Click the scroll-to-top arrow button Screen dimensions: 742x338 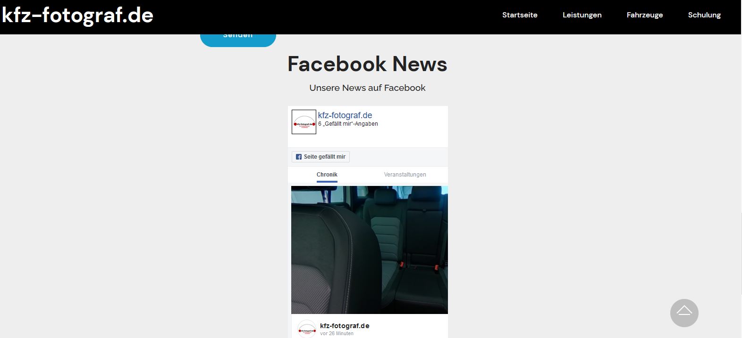click(x=684, y=313)
